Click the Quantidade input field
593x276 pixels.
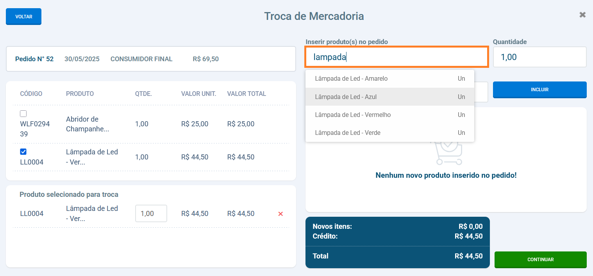tap(539, 57)
